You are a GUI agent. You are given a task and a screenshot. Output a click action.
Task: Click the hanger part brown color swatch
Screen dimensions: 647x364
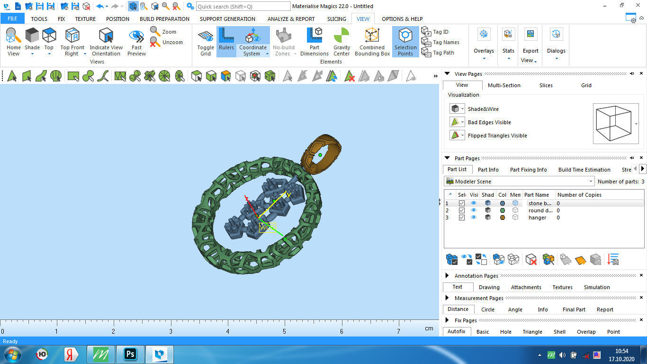pos(502,218)
